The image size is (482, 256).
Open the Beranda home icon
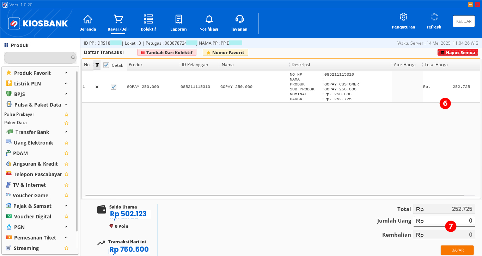click(87, 19)
